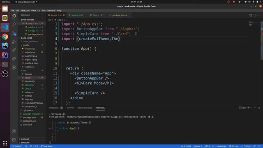Change JavaScript language mode in status bar
The height and width of the screenshot is (148, 263).
point(221,146)
